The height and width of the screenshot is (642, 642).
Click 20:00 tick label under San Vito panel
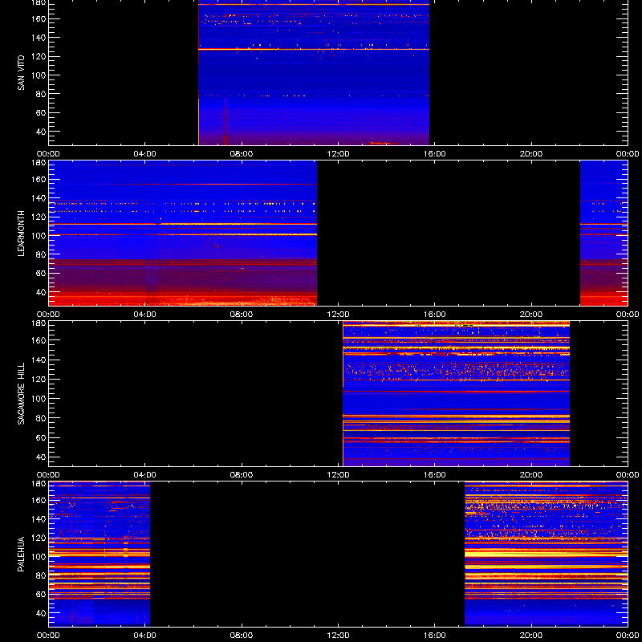531,154
